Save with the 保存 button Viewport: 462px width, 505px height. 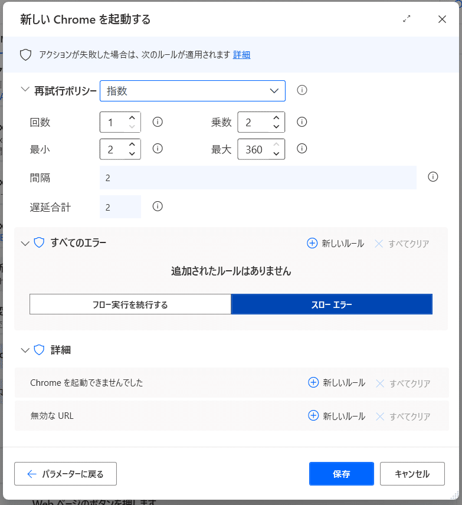[342, 474]
